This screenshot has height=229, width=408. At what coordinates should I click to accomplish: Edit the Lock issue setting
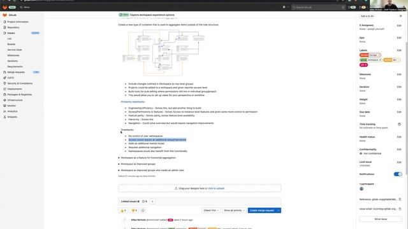pyautogui.click(x=399, y=162)
